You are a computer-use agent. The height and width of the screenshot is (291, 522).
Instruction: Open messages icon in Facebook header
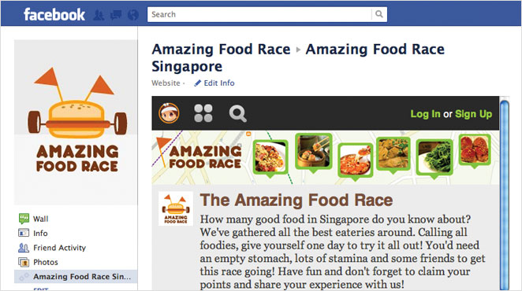tap(116, 15)
